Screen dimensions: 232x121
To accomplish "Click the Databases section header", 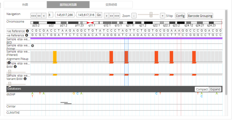I will pos(114,89).
